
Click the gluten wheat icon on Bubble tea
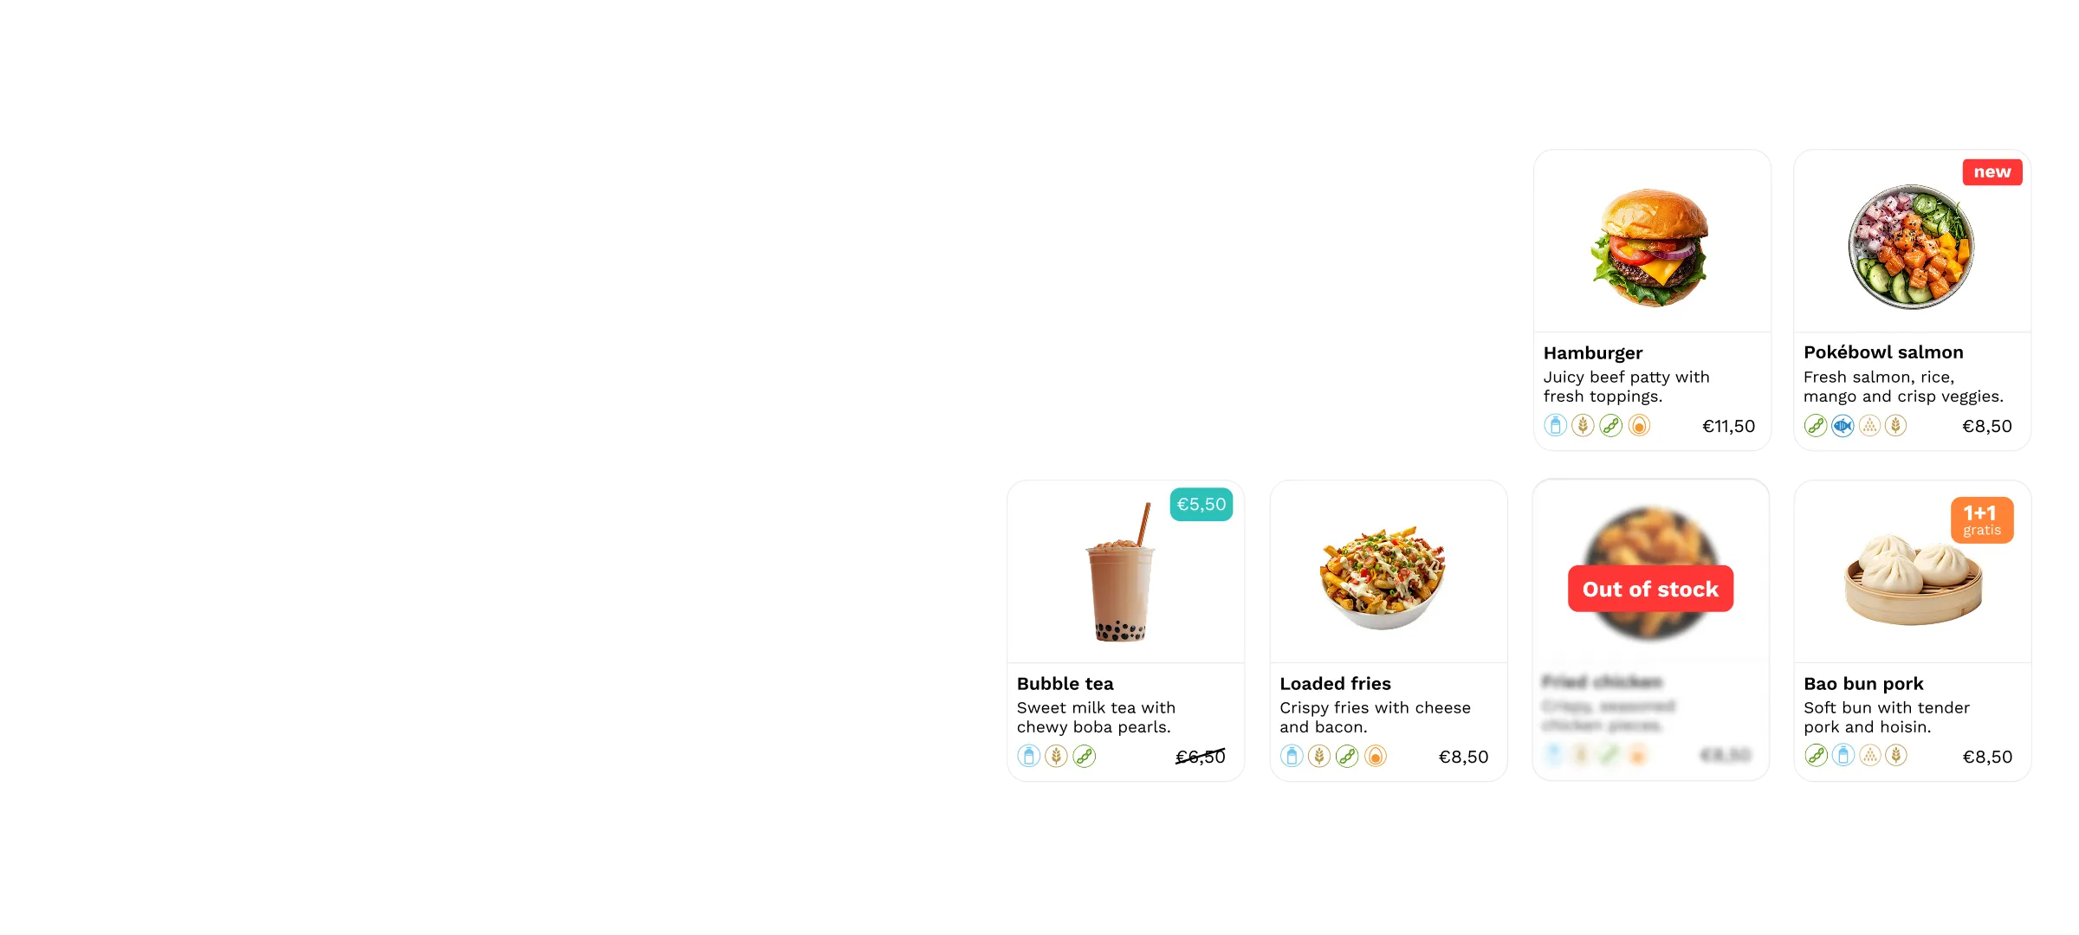tap(1056, 757)
